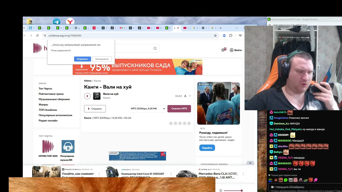Screen dimensions: 342x192
Task: Click the Перейти ad button
Action: coord(207,148)
